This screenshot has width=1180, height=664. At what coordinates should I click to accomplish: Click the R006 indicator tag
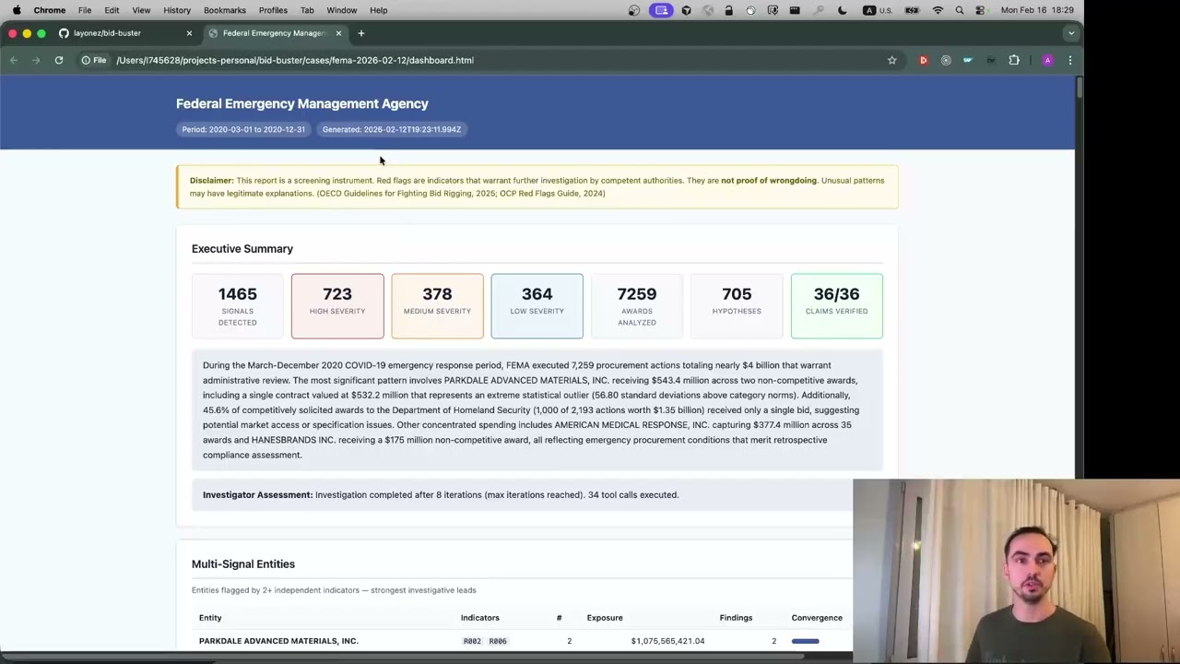(x=498, y=641)
